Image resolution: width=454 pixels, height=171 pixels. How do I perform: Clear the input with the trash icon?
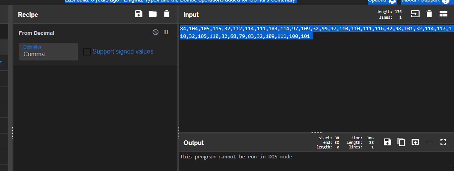click(x=429, y=14)
